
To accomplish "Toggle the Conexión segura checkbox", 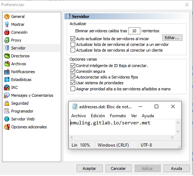I will click(x=73, y=71).
